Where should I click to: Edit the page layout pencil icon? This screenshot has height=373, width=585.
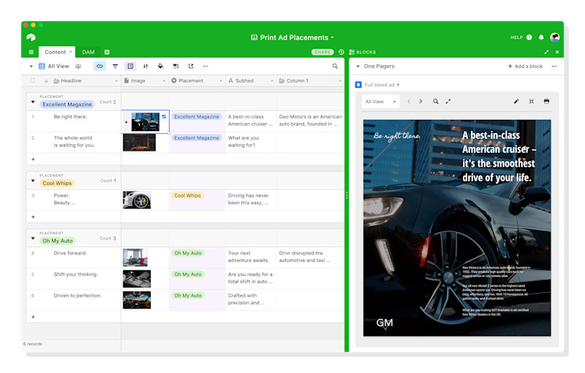[x=516, y=102]
